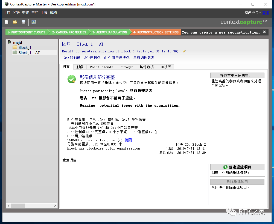
Task: Click the Block_1 - AT folder icon
Action: click(15, 52)
